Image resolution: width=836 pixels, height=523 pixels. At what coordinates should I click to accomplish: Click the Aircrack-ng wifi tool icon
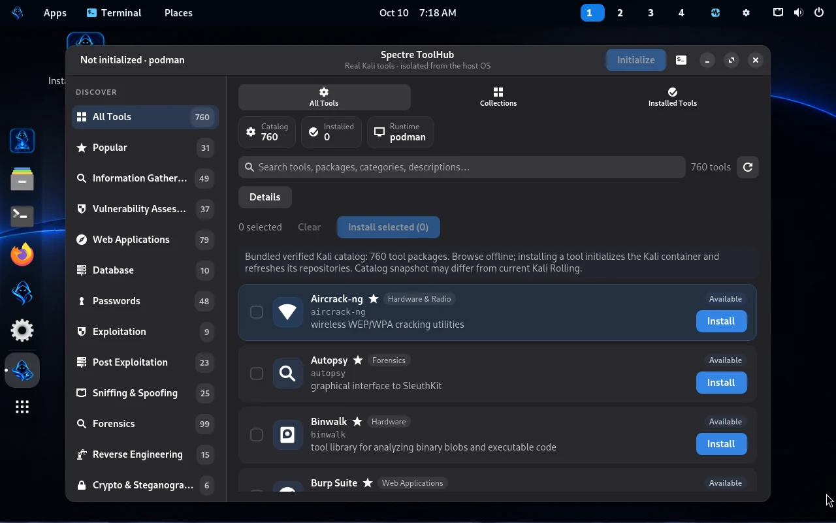(287, 312)
